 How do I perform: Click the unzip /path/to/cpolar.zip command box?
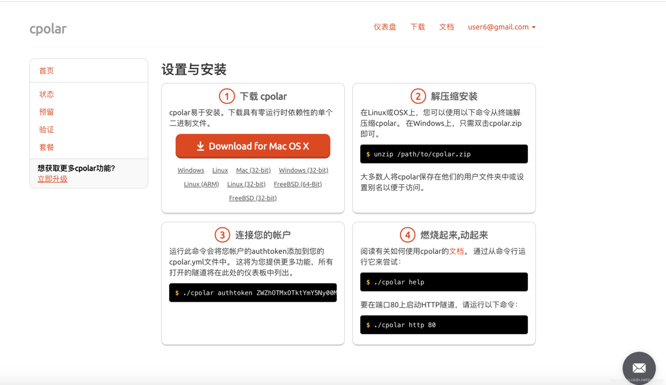tap(444, 154)
